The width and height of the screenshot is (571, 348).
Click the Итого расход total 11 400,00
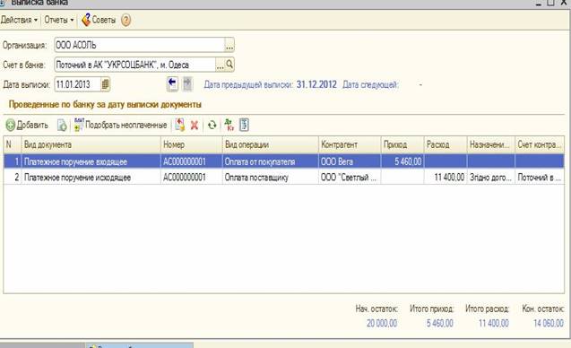pos(493,323)
